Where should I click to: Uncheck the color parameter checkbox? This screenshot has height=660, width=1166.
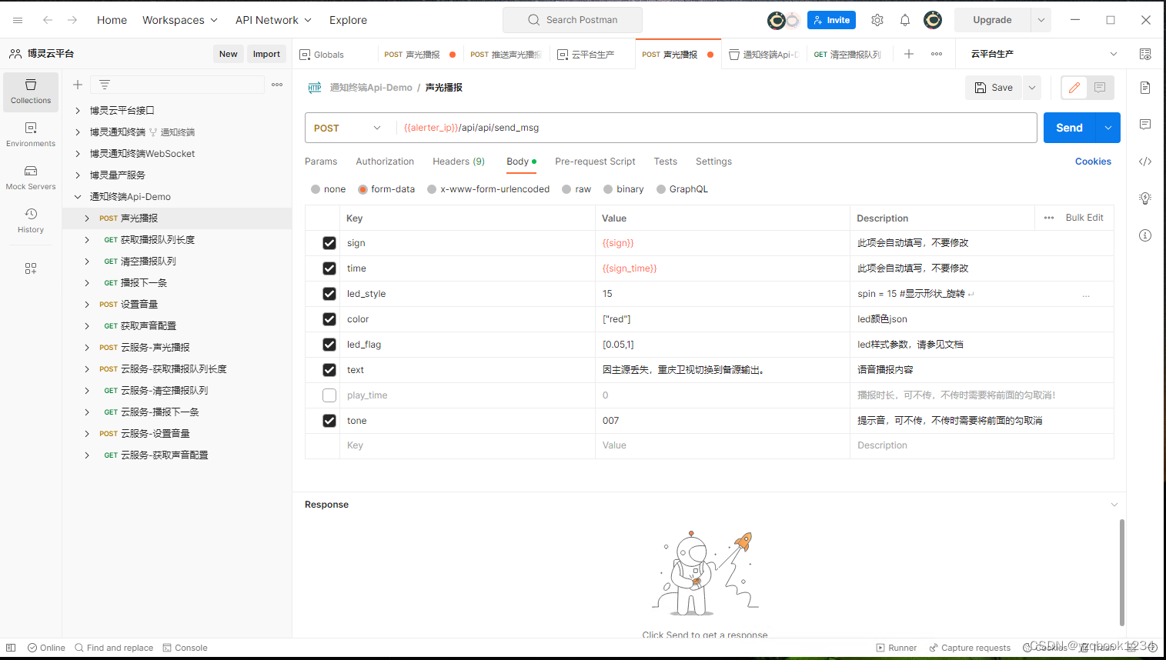click(329, 319)
